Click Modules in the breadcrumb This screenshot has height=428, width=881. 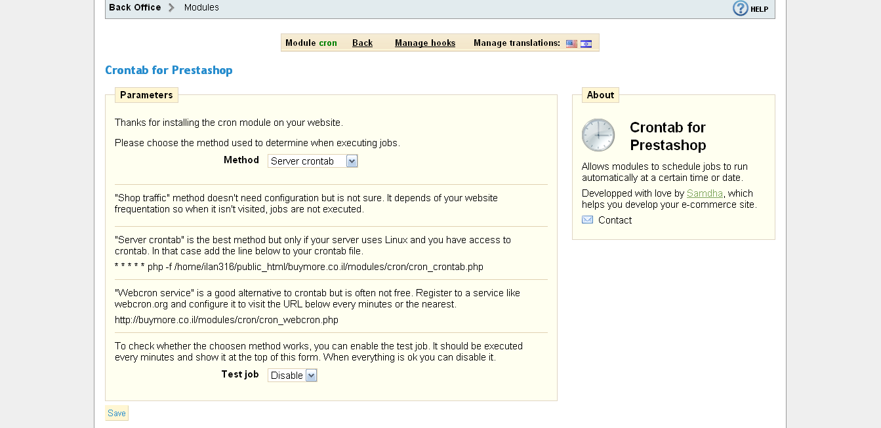coord(201,7)
